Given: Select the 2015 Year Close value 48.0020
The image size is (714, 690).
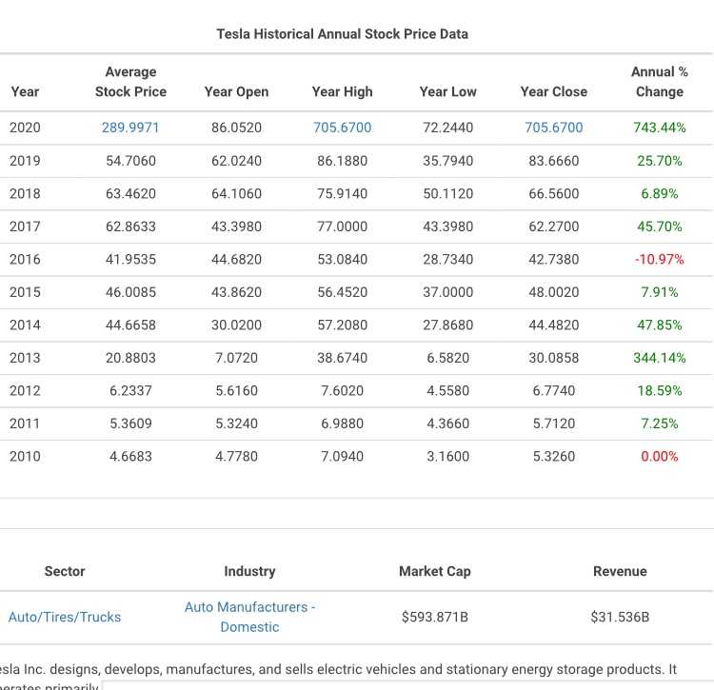Looking at the screenshot, I should click(554, 292).
